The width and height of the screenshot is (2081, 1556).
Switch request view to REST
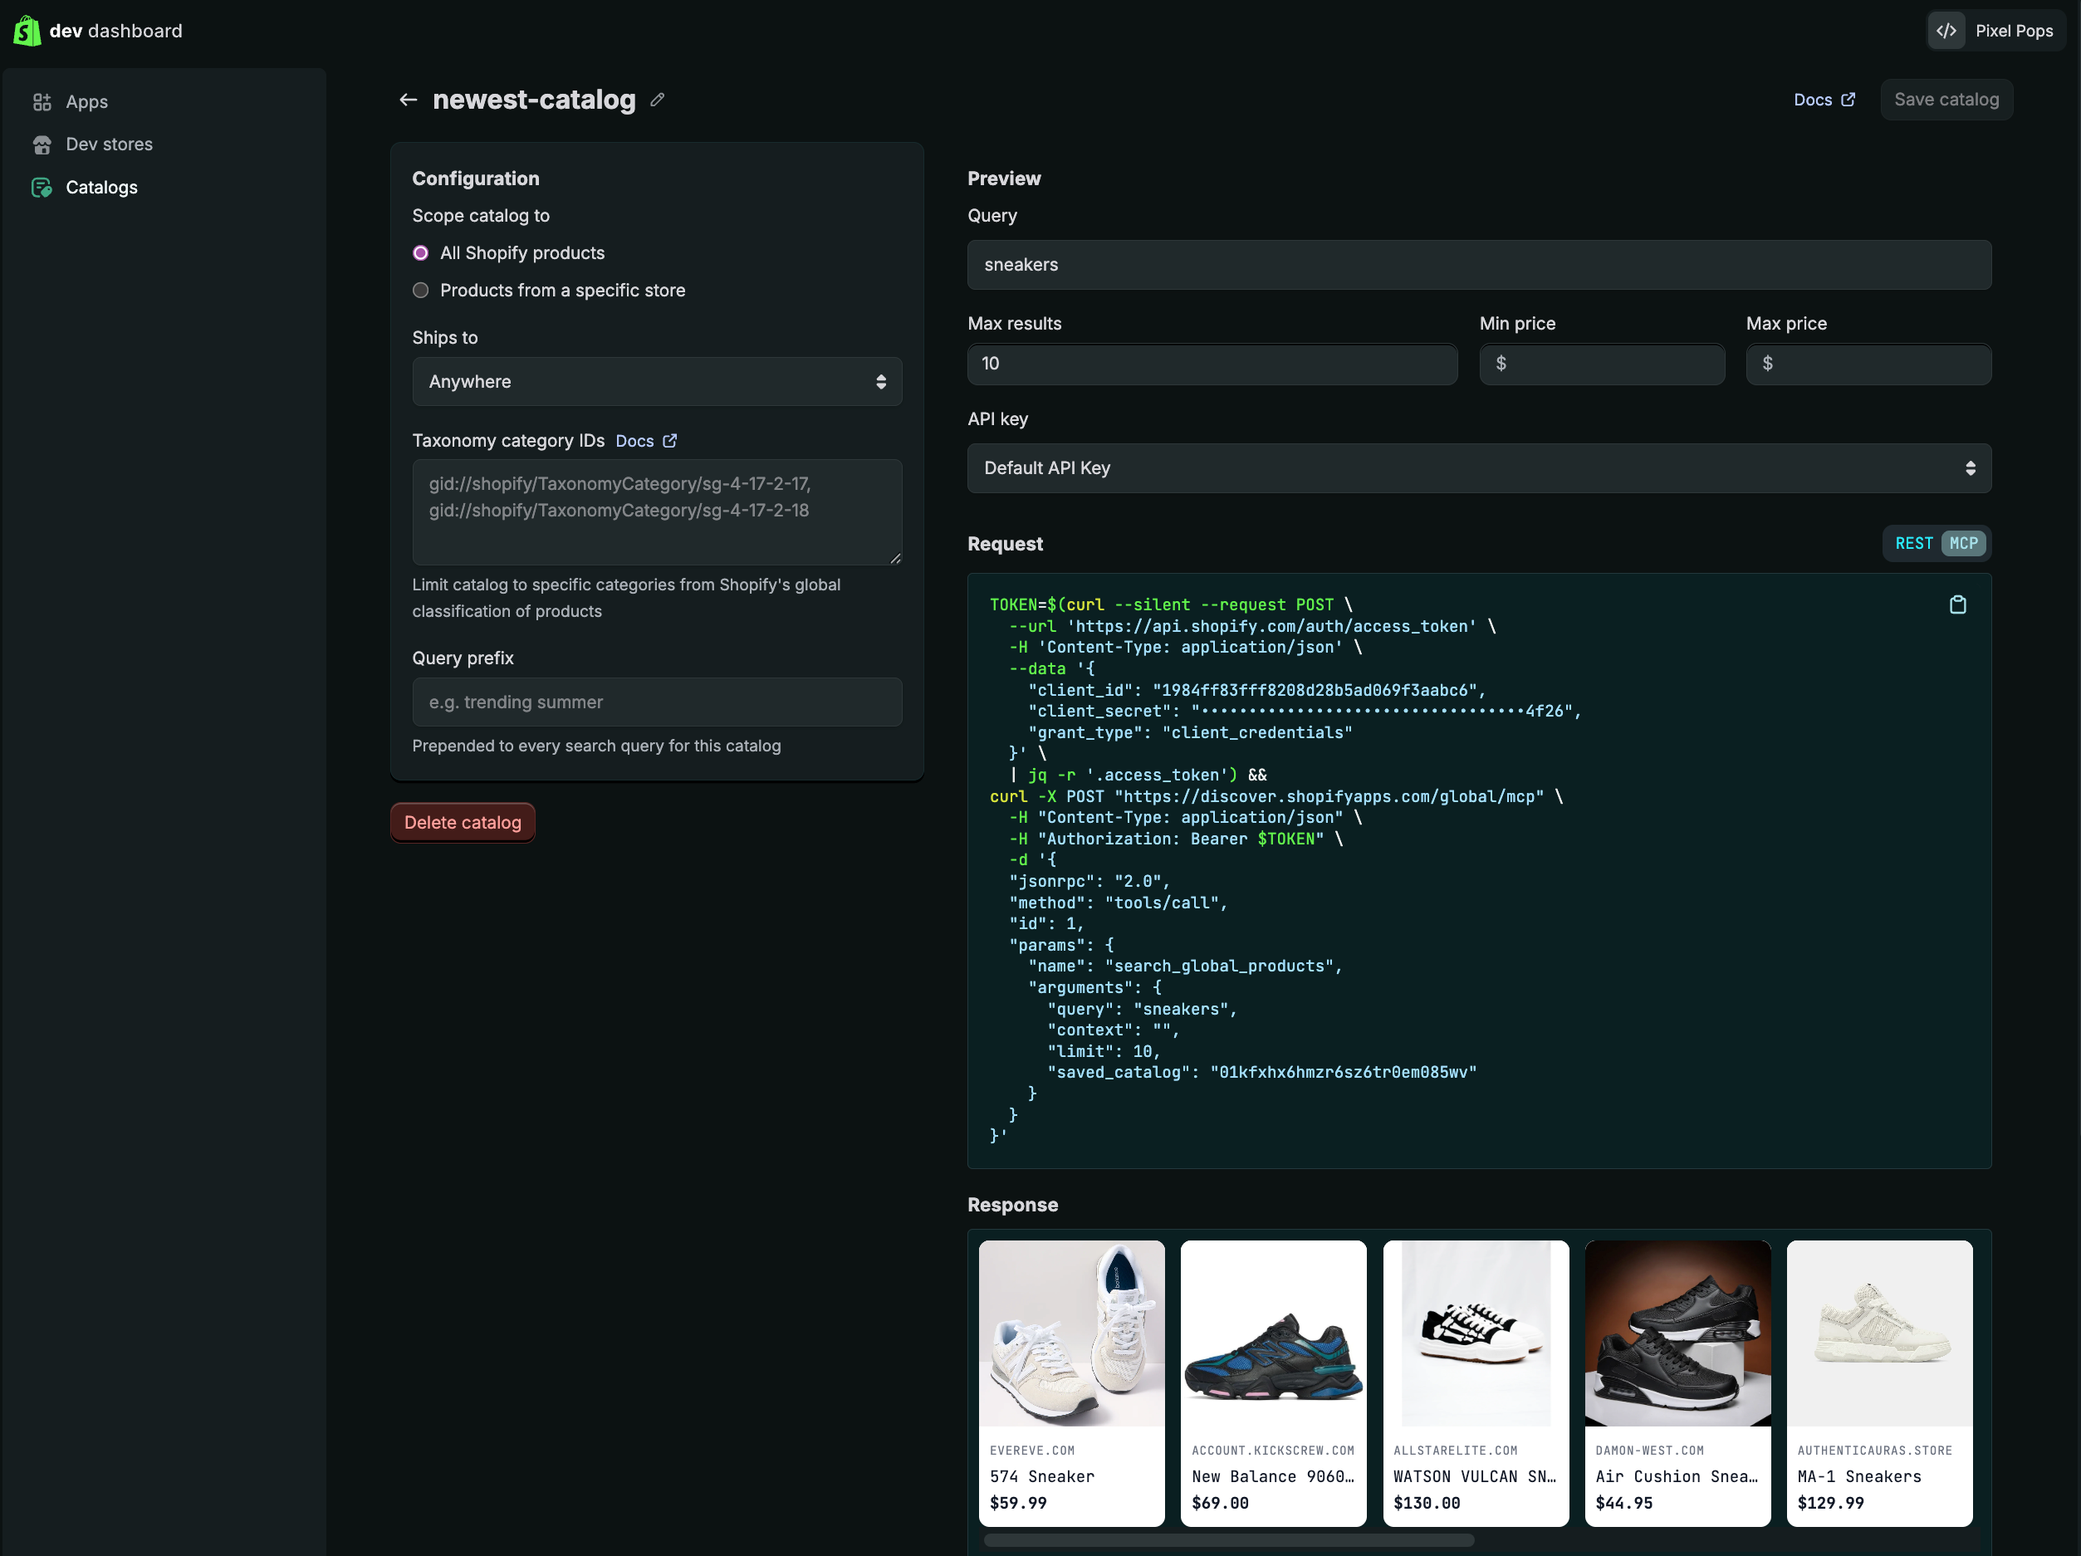pos(1913,544)
